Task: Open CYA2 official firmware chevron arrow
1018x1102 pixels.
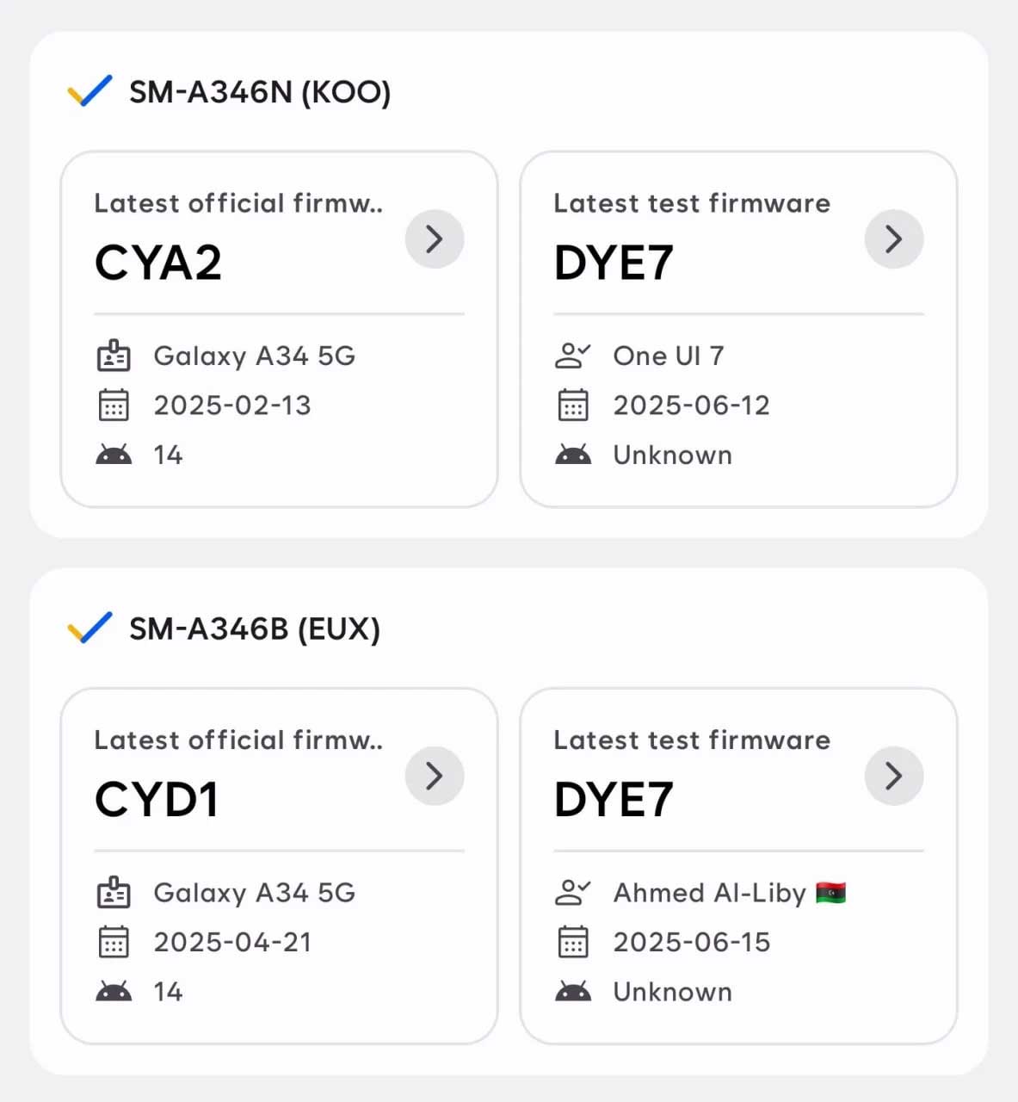Action: 435,238
